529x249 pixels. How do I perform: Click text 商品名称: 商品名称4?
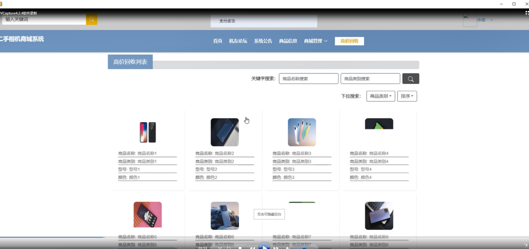coord(369,153)
